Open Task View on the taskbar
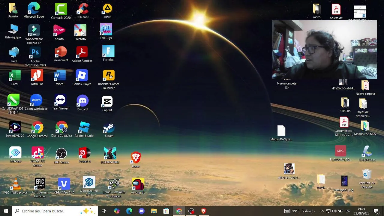Screen dimensions: 384x216 (x=104, y=211)
